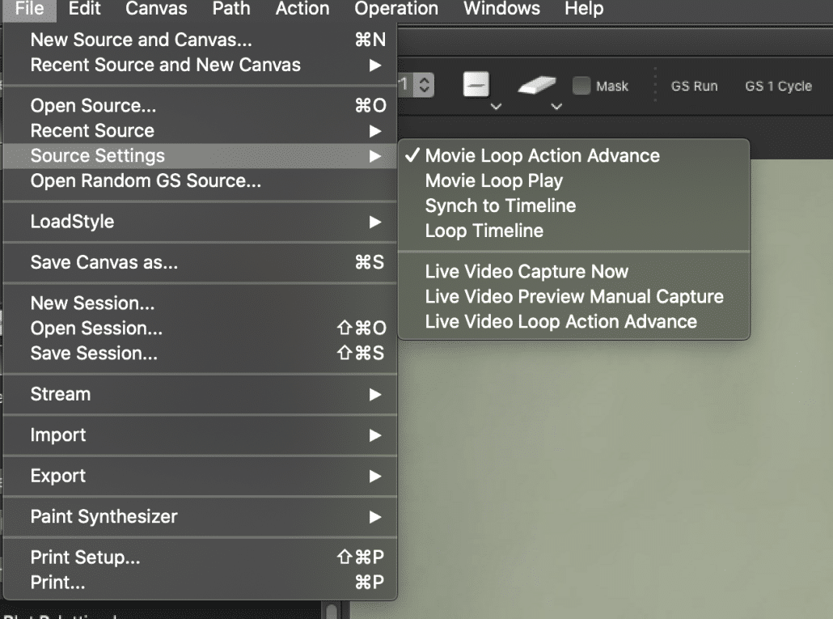Select Movie Loop Play
833x619 pixels.
tap(493, 180)
